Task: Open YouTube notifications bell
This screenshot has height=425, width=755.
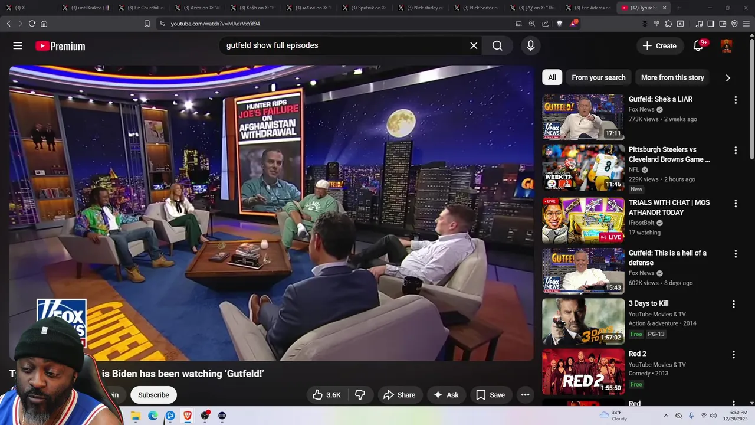Action: [698, 45]
